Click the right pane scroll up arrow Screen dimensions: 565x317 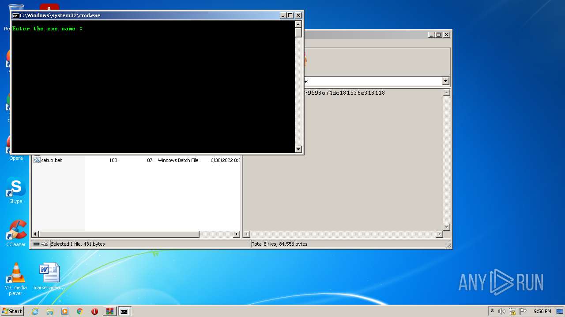pos(446,92)
